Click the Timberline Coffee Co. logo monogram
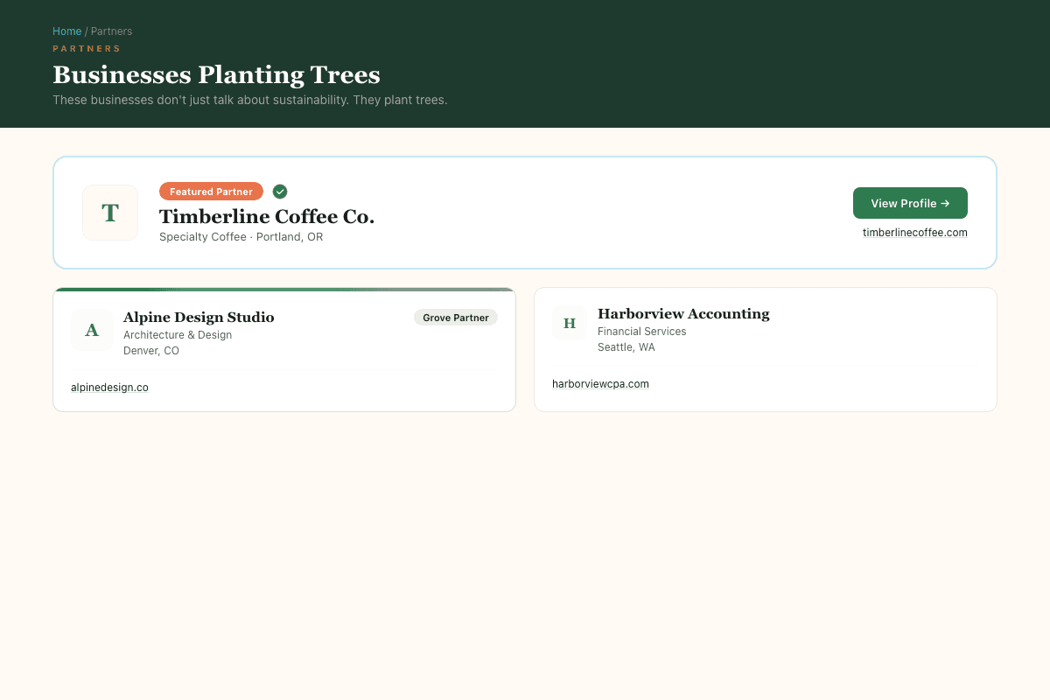Image resolution: width=1050 pixels, height=700 pixels. pos(110,212)
